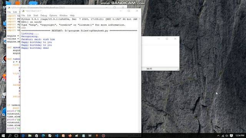Screen dimensions: 246x138
Task: Click the 'Pankhuri said: wish him' line
Action: (x=38, y=39)
